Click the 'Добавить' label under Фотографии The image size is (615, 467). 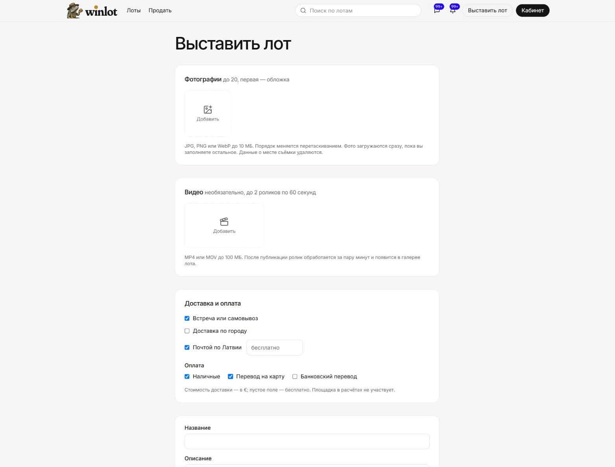pyautogui.click(x=208, y=119)
